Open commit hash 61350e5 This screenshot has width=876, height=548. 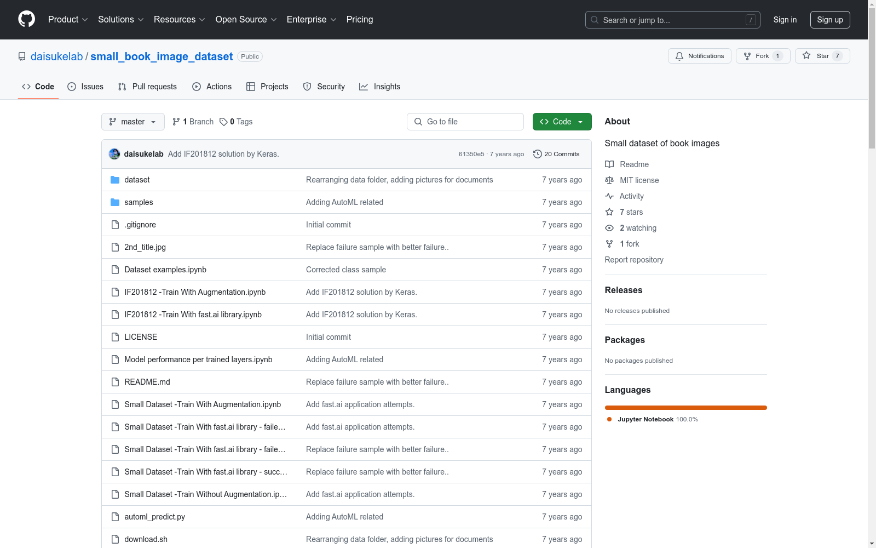click(x=471, y=154)
